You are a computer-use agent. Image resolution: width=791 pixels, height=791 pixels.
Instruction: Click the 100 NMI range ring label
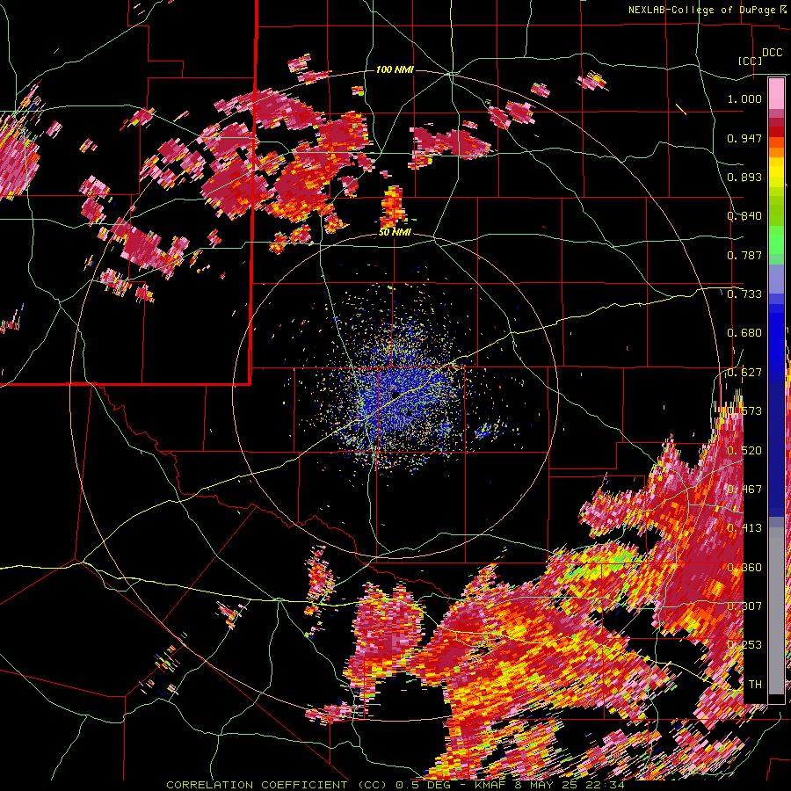click(x=395, y=69)
